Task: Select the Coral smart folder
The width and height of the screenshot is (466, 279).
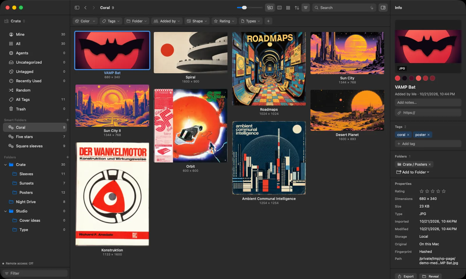Action: pyautogui.click(x=35, y=127)
